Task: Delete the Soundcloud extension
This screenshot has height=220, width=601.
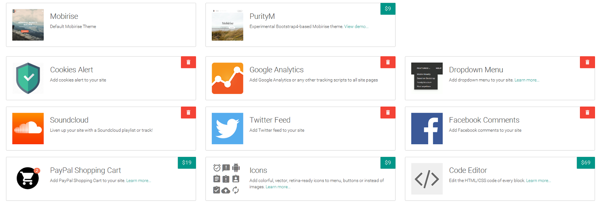Action: (189, 113)
